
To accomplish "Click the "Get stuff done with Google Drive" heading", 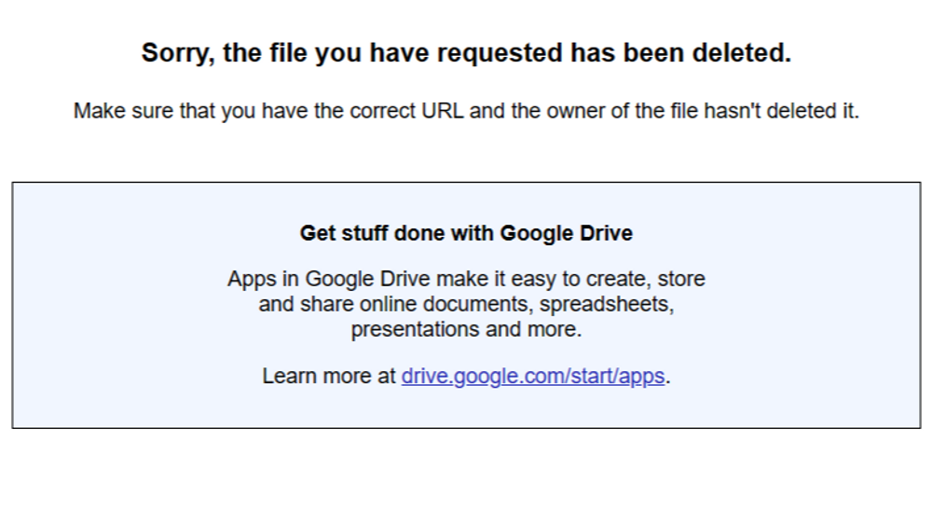I will tap(466, 234).
